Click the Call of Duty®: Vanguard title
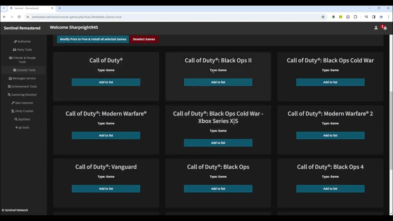393x221 pixels. [x=106, y=167]
